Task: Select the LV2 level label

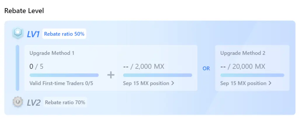Action: pos(34,103)
